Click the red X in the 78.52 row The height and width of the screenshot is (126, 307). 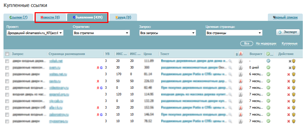coord(288,121)
